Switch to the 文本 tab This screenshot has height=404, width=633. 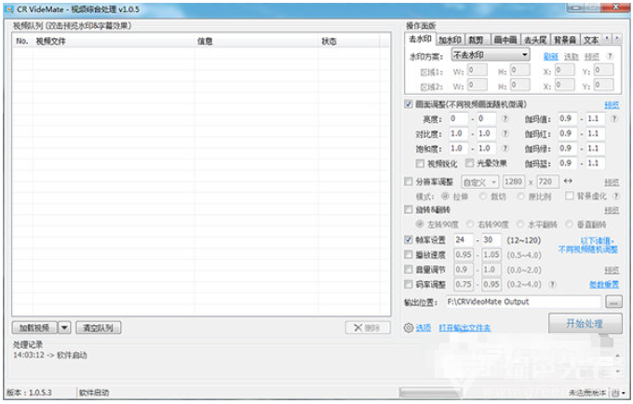(x=591, y=40)
